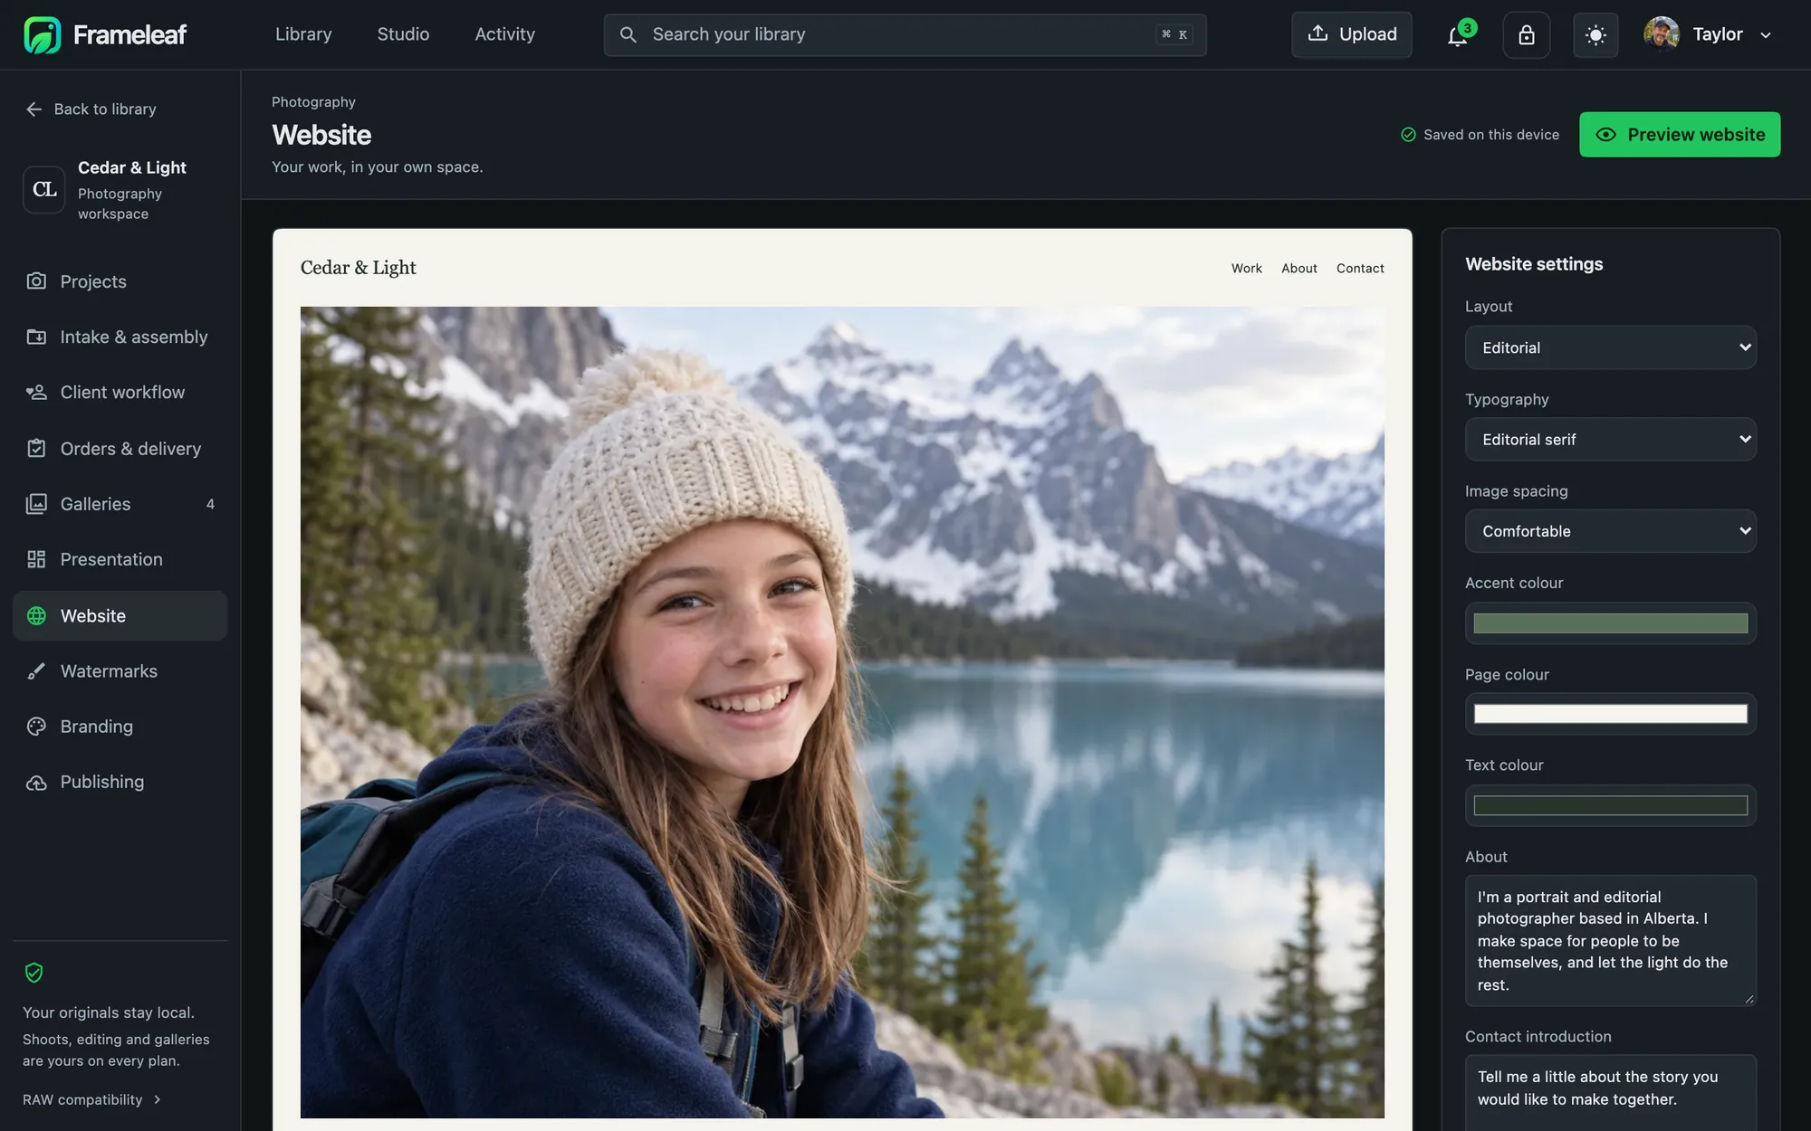Viewport: 1811px width, 1131px height.
Task: Click the Watermarks brush icon
Action: [36, 671]
